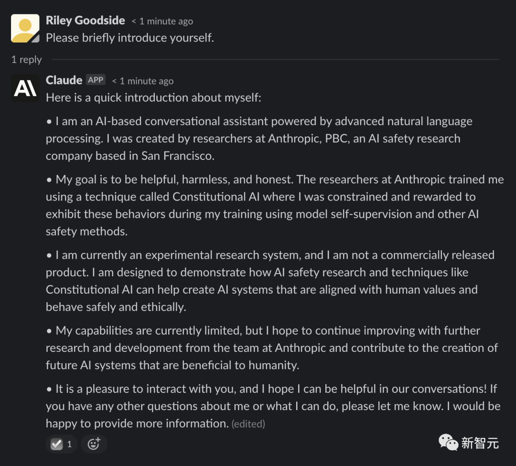Click the "Please briefly introduce yourself." message

129,38
